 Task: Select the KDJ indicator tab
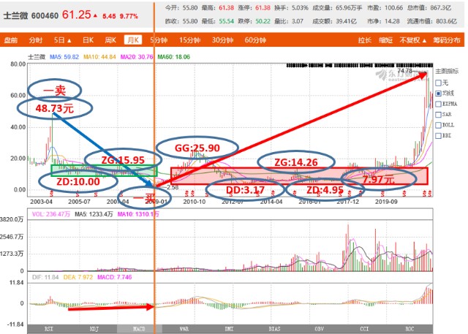[94, 329]
